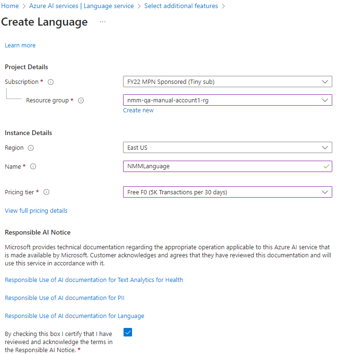Open the Pricing tier dropdown
The width and height of the screenshot is (337, 354).
click(x=228, y=192)
